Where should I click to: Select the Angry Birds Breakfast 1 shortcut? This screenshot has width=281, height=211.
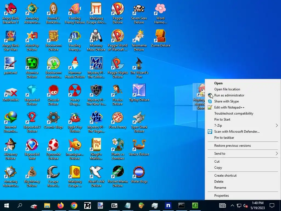(x=11, y=9)
